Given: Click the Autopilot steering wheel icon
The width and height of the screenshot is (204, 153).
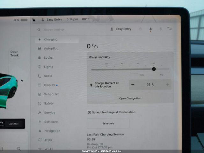Looking at the screenshot, I should (40, 48).
